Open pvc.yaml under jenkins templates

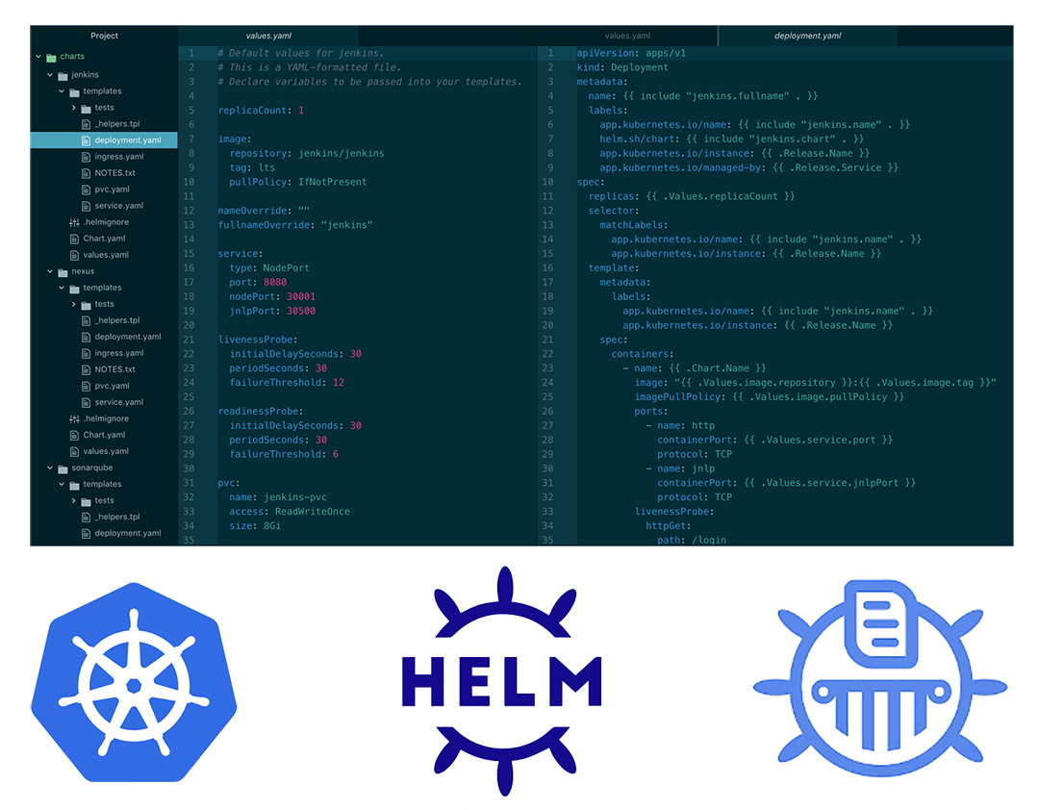point(112,190)
